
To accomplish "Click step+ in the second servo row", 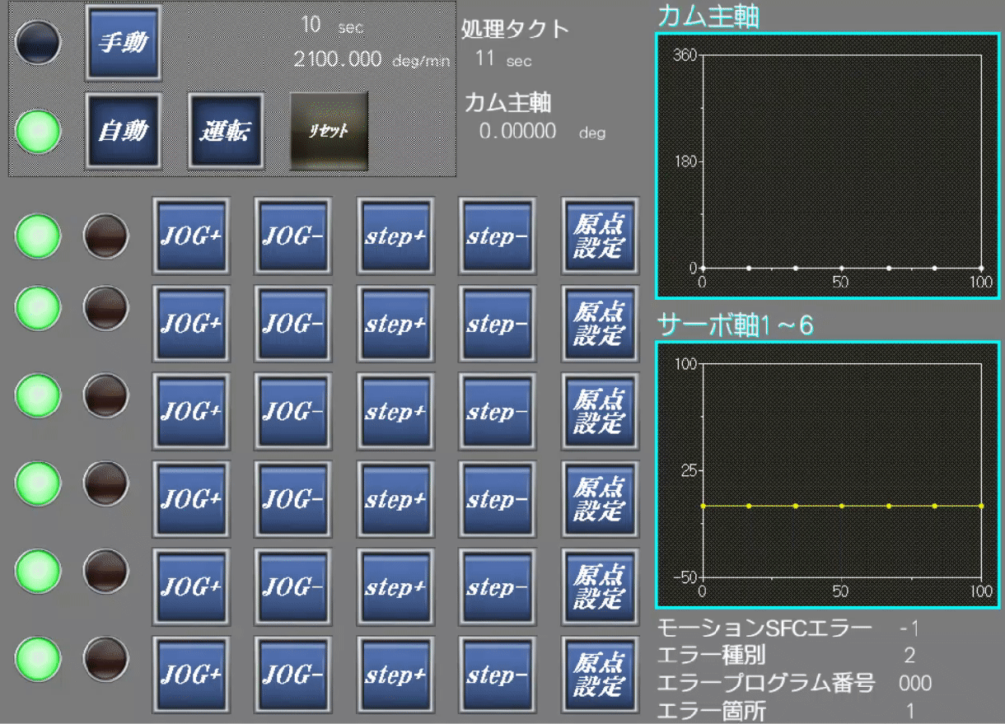I will (x=395, y=324).
